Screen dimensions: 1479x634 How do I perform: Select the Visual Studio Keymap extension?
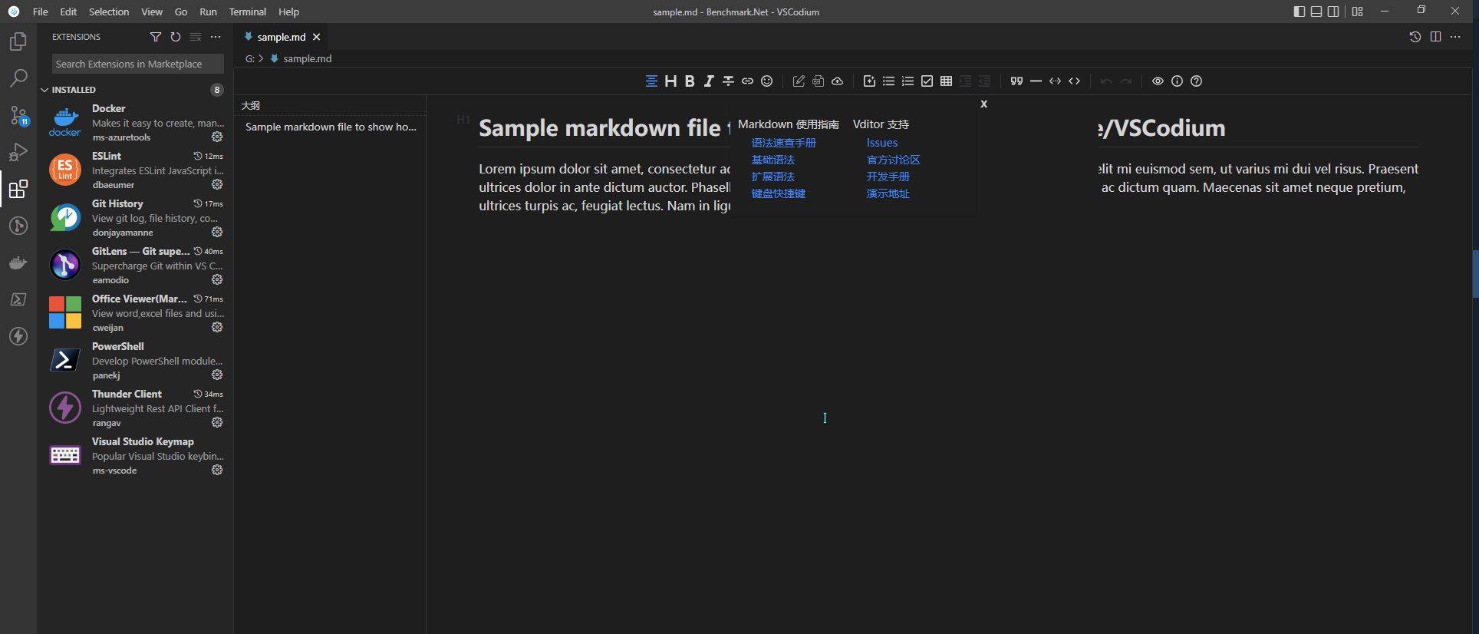click(135, 456)
